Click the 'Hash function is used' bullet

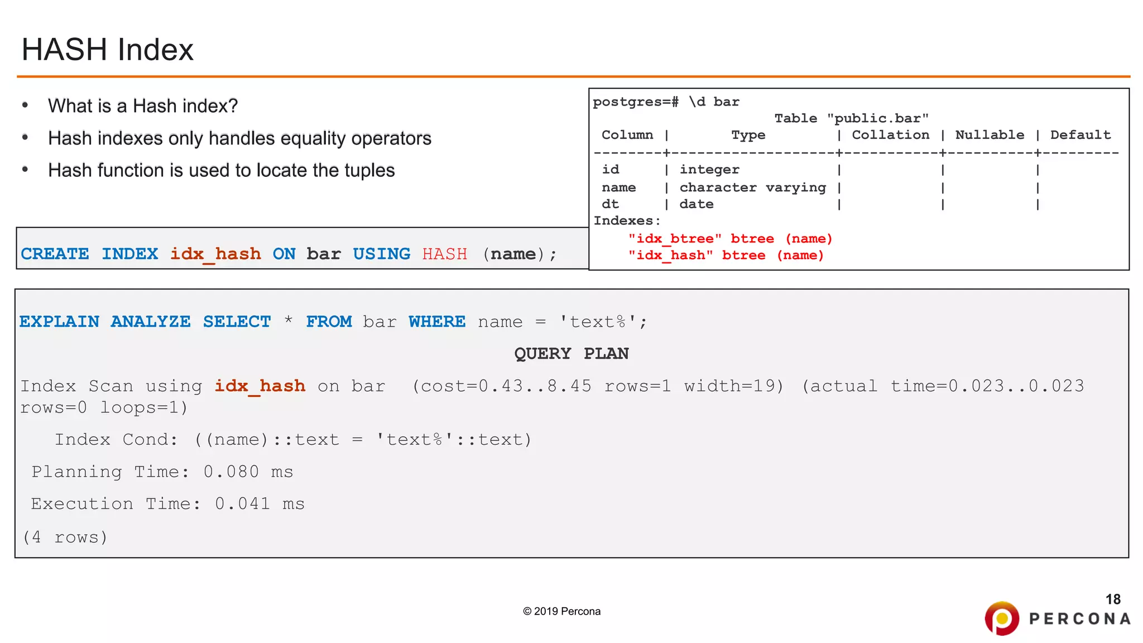[x=221, y=170]
